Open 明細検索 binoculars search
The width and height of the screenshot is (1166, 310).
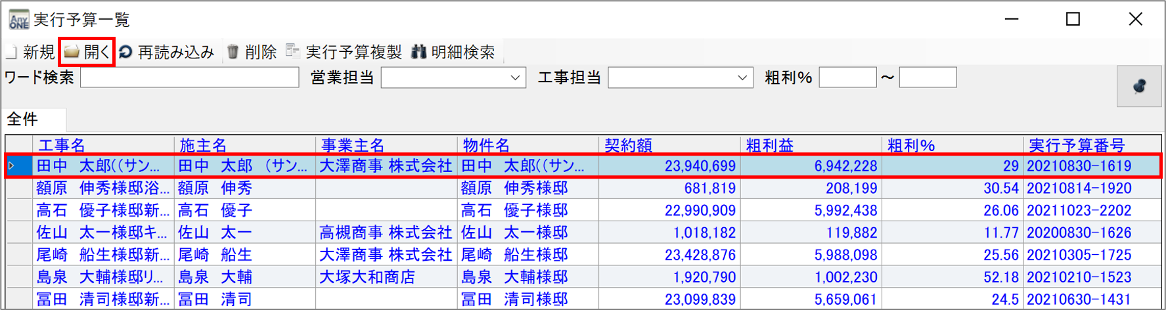point(418,52)
